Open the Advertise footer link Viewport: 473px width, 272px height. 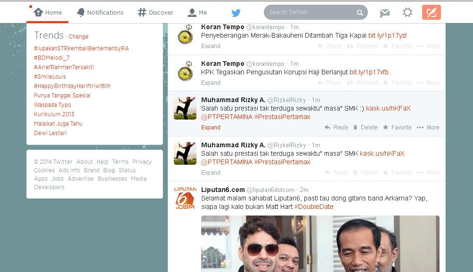point(81,179)
